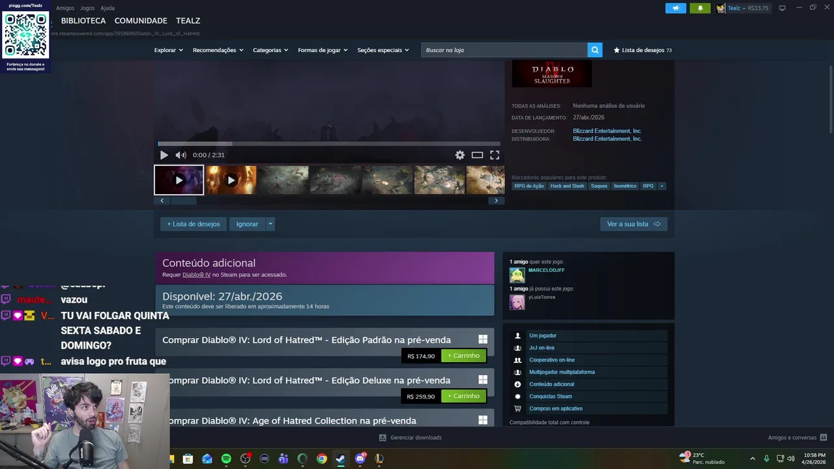Image resolution: width=834 pixels, height=469 pixels.
Task: Go to the BIBLIOTECA tab
Action: pyautogui.click(x=83, y=21)
